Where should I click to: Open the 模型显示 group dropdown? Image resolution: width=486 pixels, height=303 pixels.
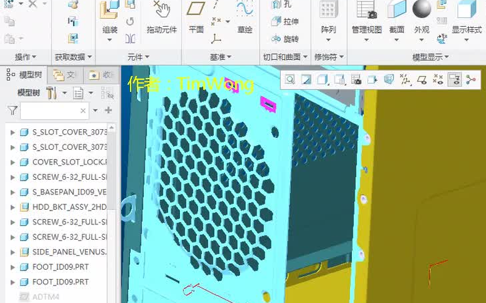coord(431,57)
